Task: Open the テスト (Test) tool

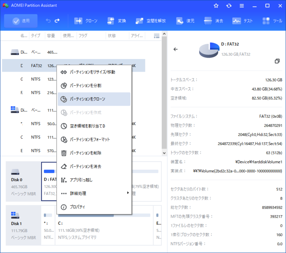Action: pyautogui.click(x=243, y=21)
